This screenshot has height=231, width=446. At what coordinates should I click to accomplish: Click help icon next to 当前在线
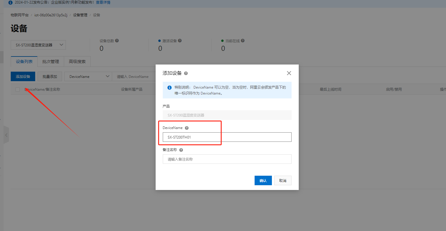coord(243,41)
